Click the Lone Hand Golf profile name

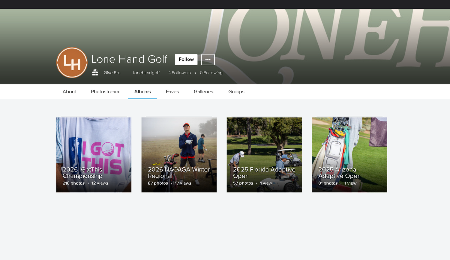pyautogui.click(x=129, y=59)
